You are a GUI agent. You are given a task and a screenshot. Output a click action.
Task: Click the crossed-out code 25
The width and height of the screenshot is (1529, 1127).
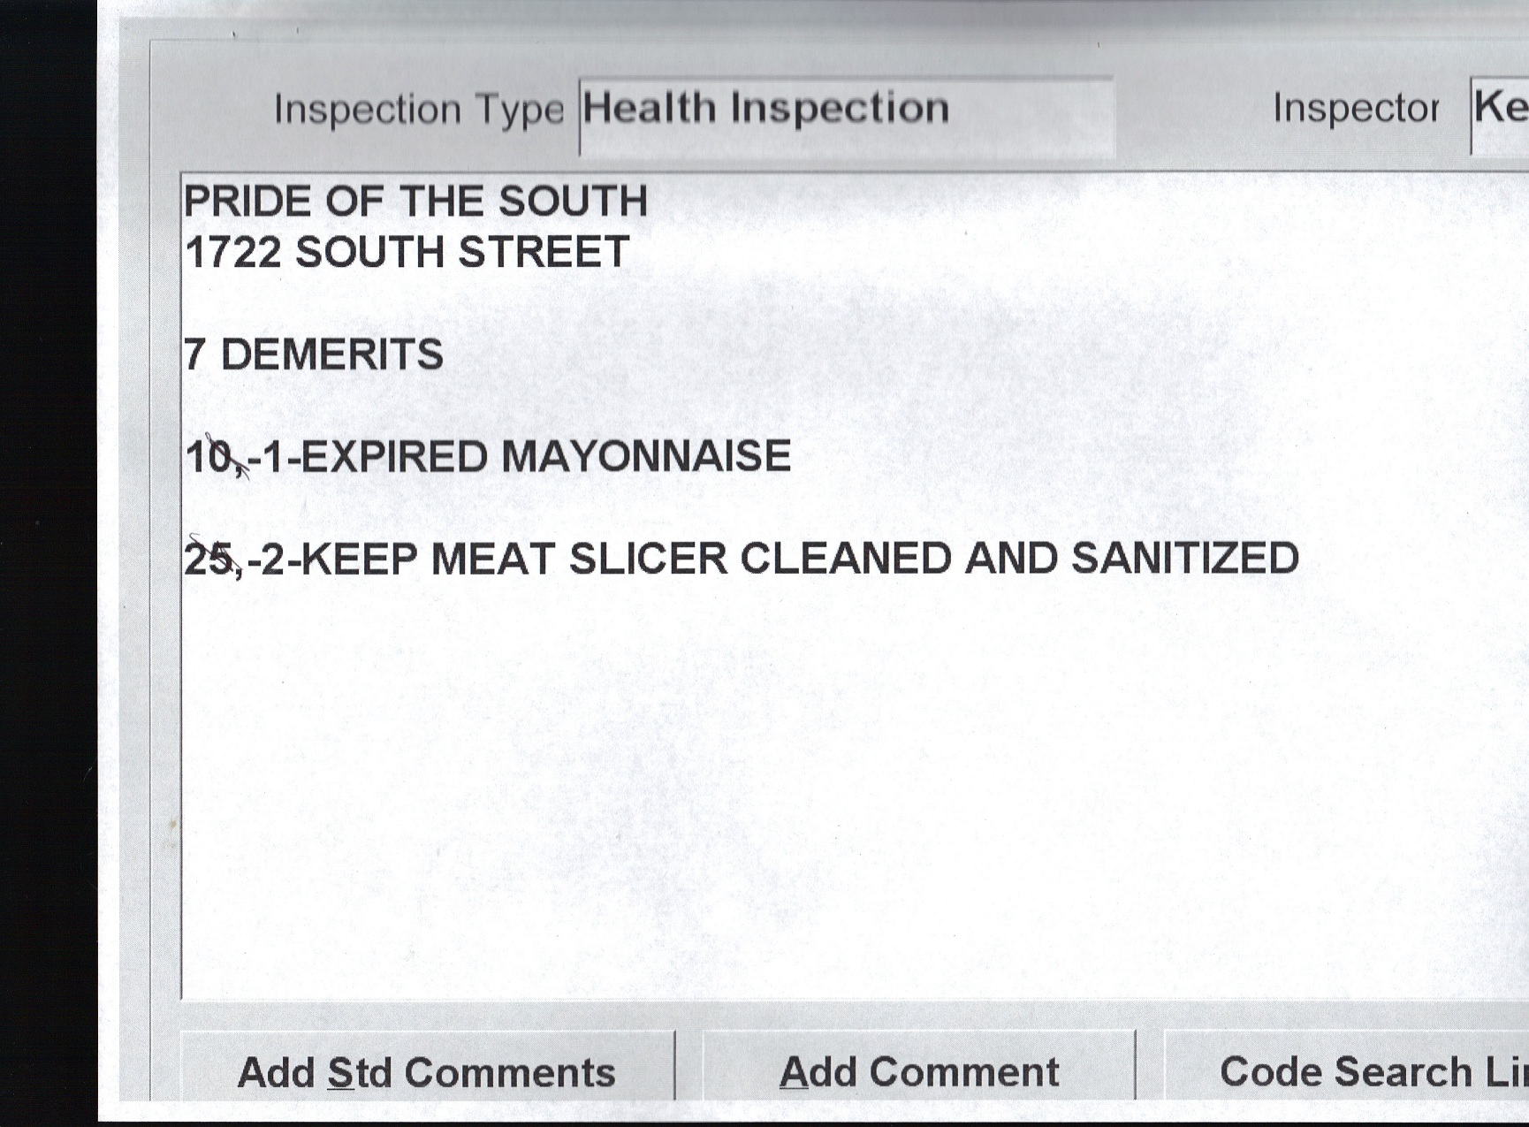(210, 560)
